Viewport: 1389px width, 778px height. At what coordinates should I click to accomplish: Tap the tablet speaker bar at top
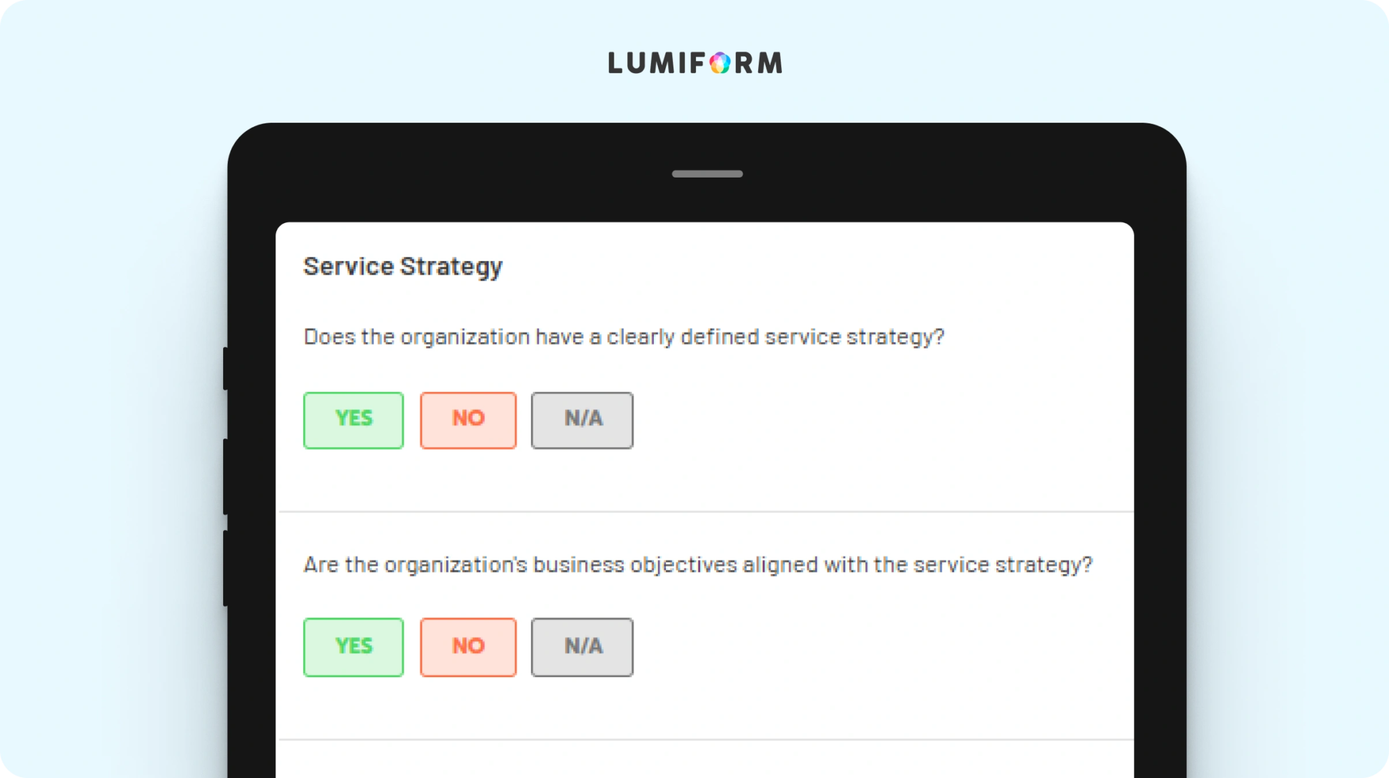(x=707, y=174)
